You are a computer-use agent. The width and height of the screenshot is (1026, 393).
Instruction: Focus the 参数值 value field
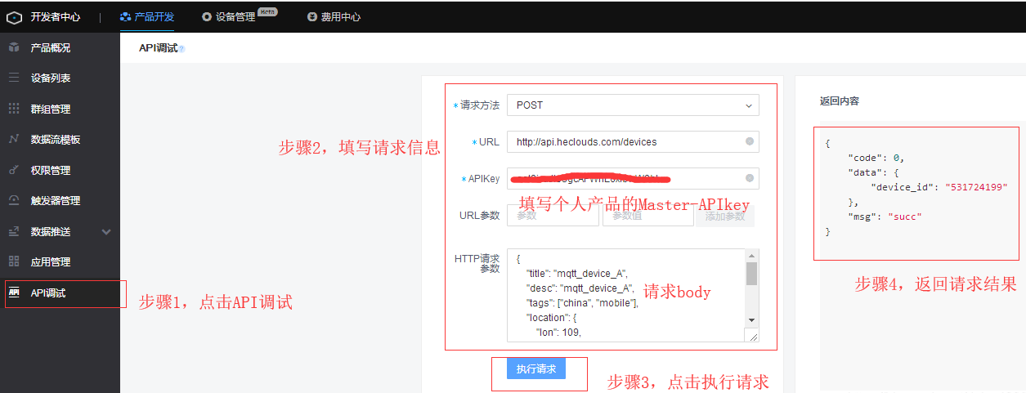pyautogui.click(x=647, y=216)
